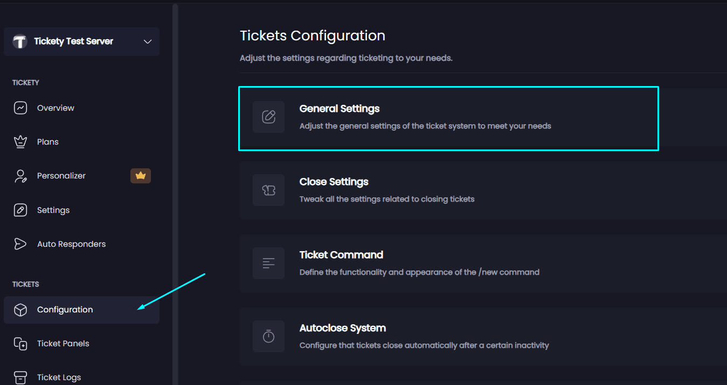This screenshot has width=727, height=385.
Task: Click the premium crown badge beside Personalizer
Action: pyautogui.click(x=141, y=175)
